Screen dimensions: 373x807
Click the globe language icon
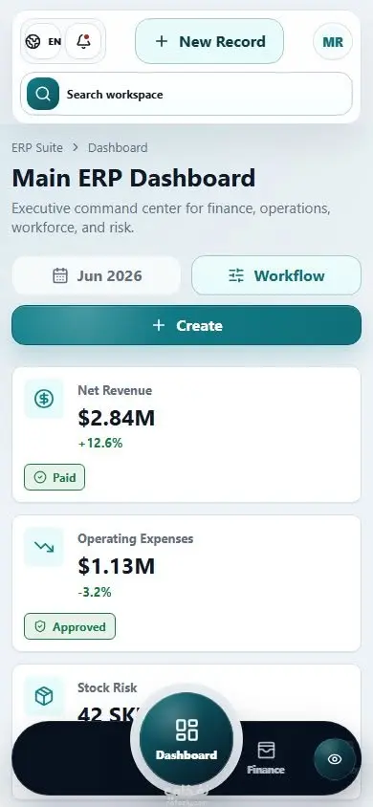coord(33,42)
